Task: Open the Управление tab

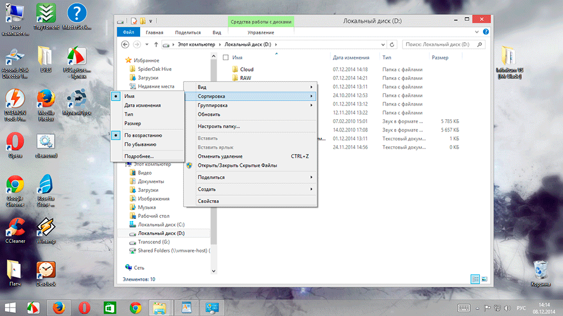Action: (261, 32)
